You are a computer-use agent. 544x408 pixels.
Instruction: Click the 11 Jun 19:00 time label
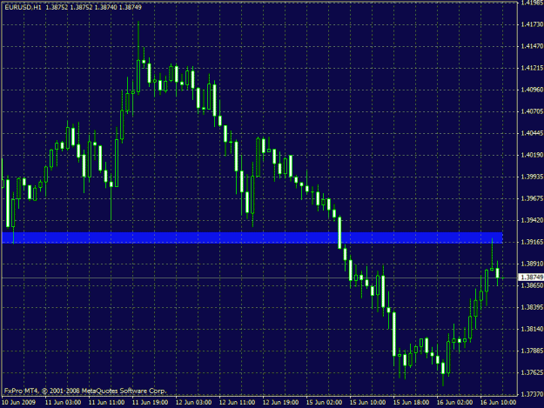(x=151, y=403)
